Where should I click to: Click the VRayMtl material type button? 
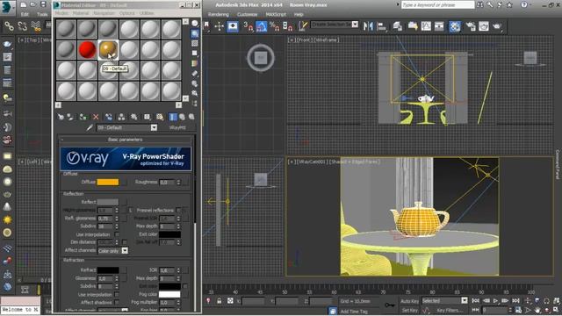tap(177, 127)
